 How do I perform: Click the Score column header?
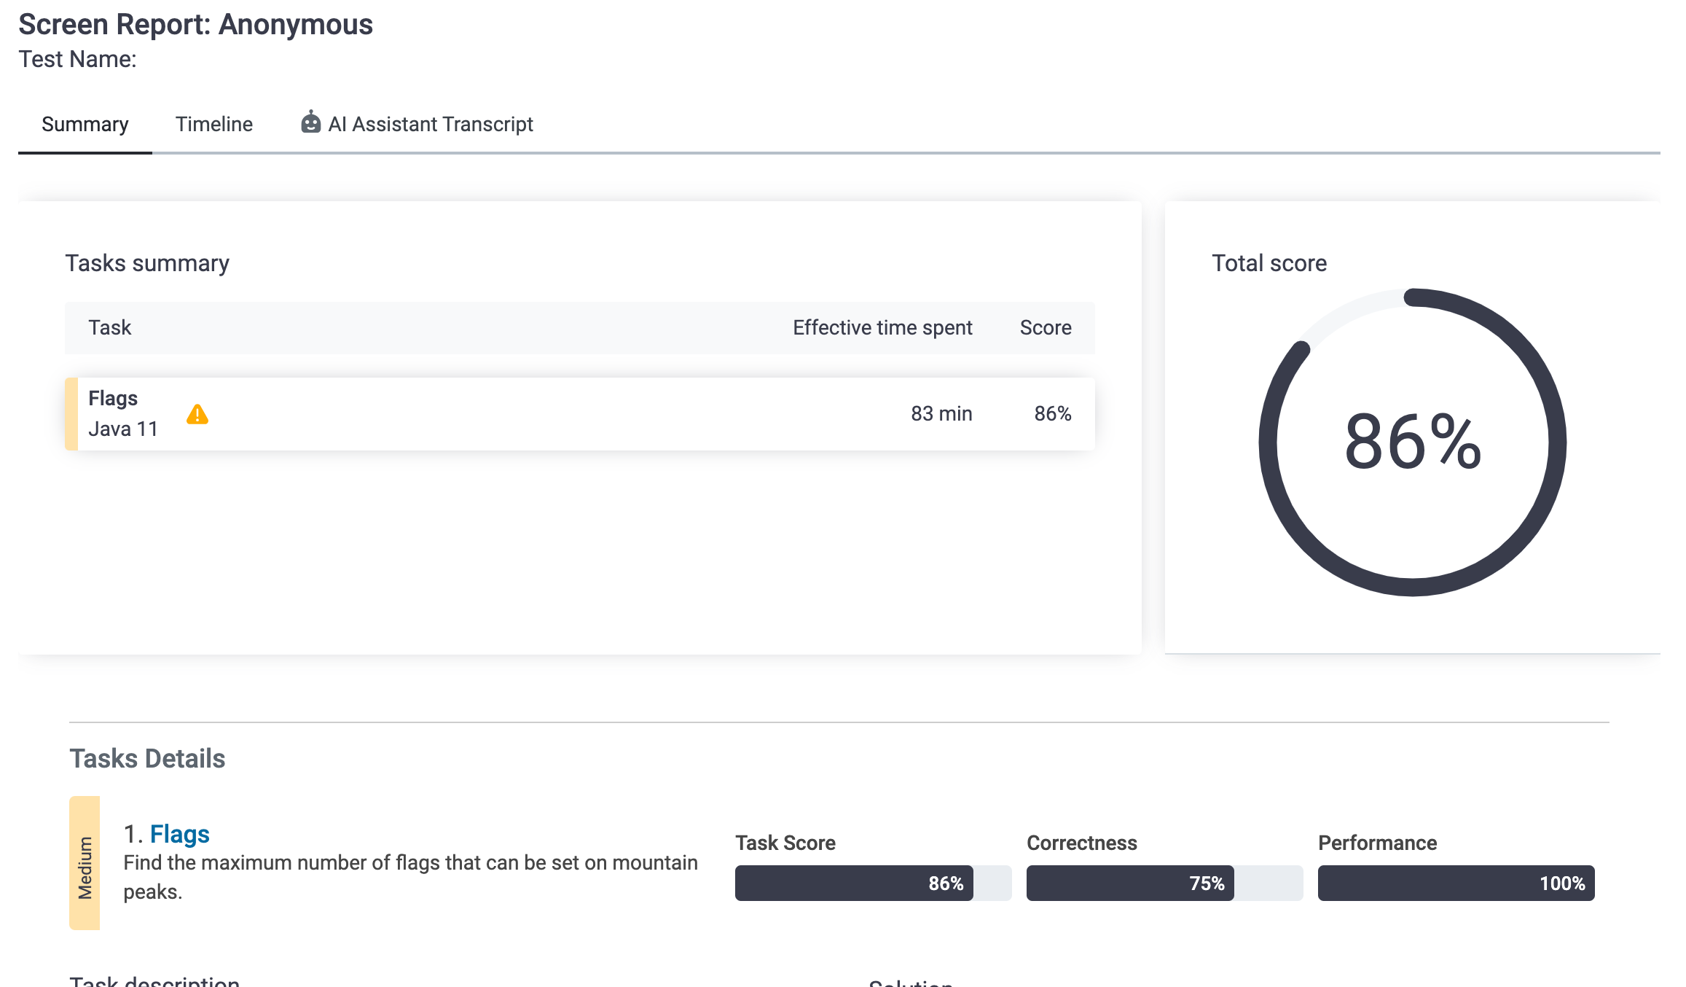pos(1045,328)
